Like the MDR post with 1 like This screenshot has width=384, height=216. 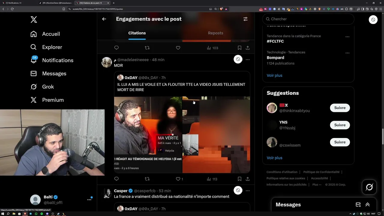[179, 179]
